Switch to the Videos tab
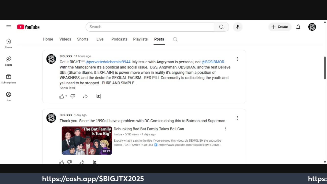 coord(65,39)
